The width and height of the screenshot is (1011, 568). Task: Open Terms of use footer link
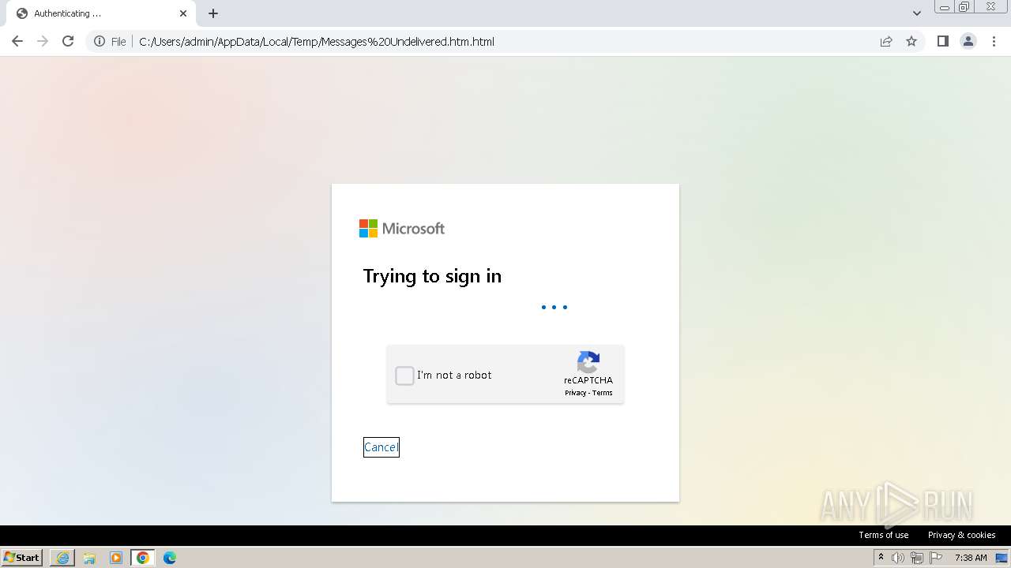tap(884, 535)
